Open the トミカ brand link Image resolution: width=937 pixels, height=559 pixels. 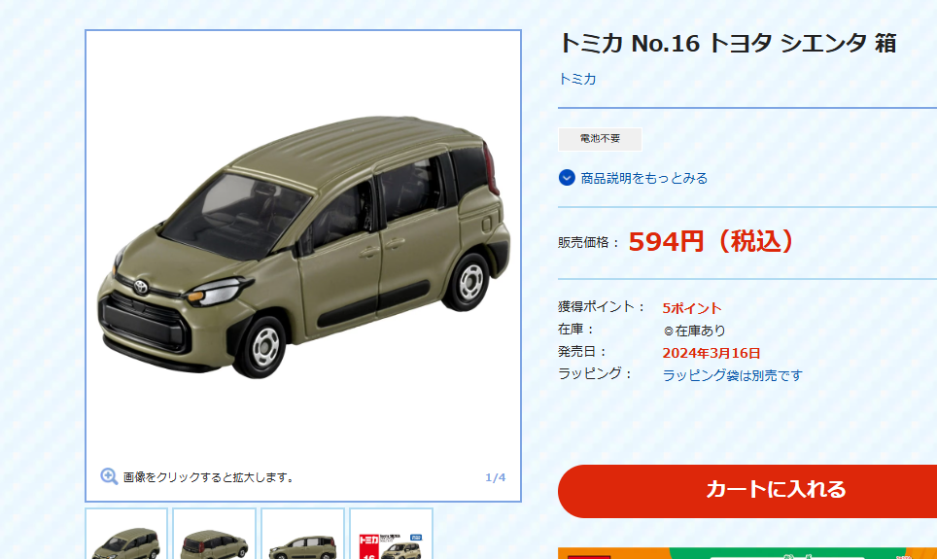(x=576, y=79)
